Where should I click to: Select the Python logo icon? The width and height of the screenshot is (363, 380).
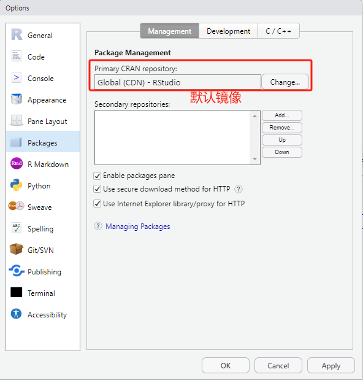point(17,185)
